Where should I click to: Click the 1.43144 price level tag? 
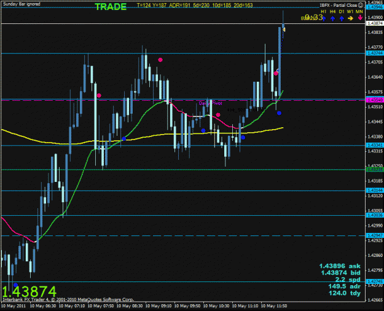pos(375,191)
